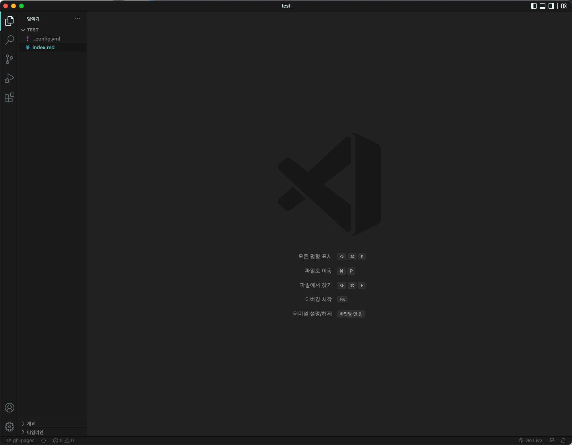Image resolution: width=572 pixels, height=445 pixels.
Task: Click the gh-pages branch indicator
Action: (x=21, y=441)
